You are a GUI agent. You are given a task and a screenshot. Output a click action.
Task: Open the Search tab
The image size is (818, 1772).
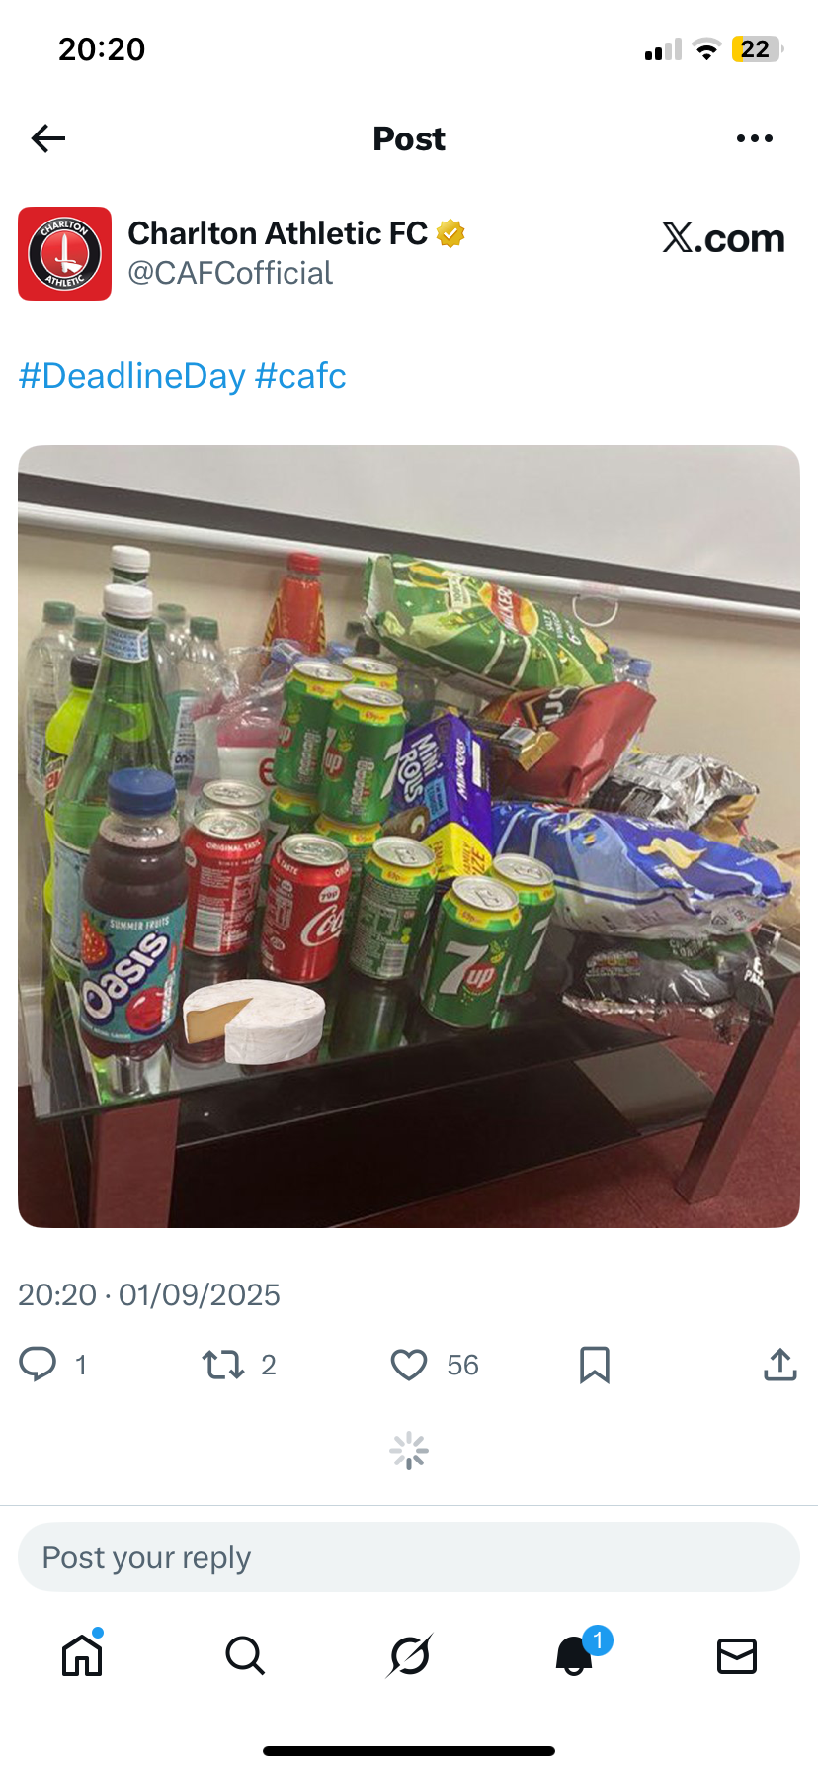tap(245, 1654)
